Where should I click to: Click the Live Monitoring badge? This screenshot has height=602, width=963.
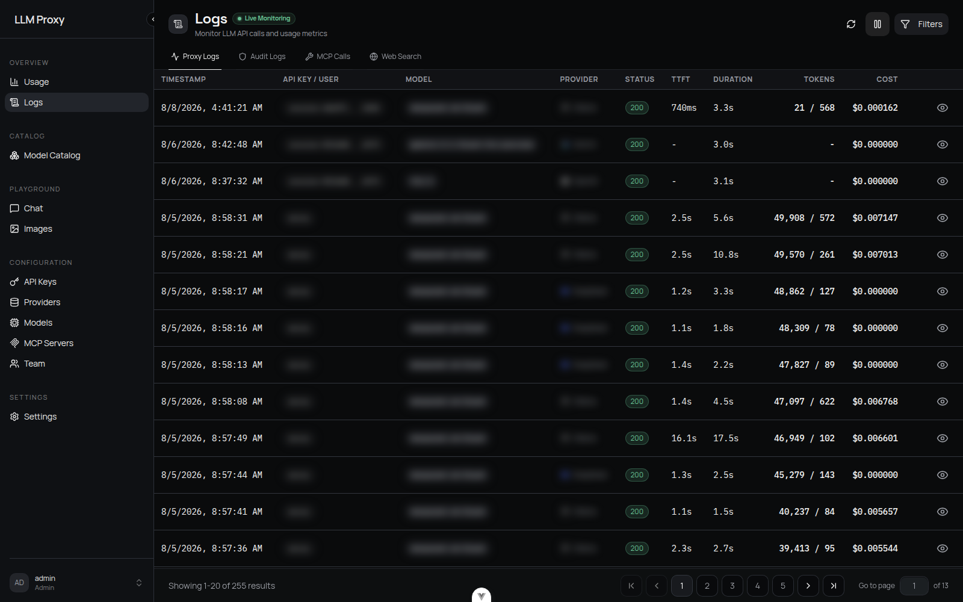(x=264, y=19)
